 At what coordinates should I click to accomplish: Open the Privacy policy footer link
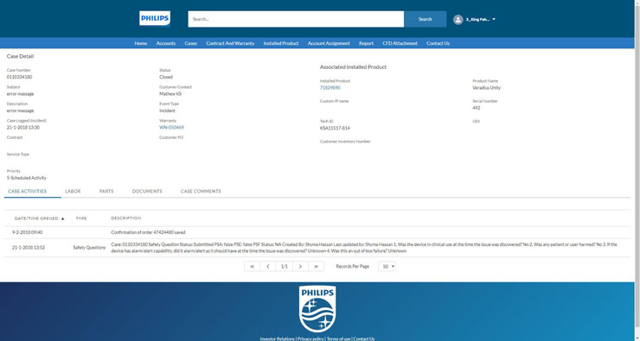click(310, 338)
